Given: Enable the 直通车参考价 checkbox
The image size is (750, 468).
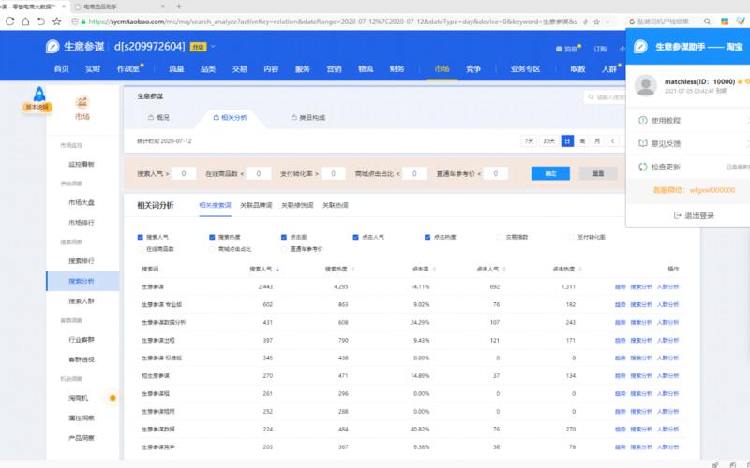Looking at the screenshot, I should point(284,249).
